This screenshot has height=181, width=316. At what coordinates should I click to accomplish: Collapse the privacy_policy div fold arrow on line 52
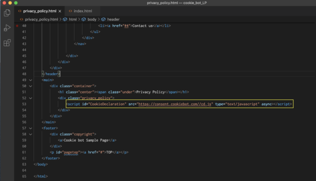pyautogui.click(x=31, y=98)
